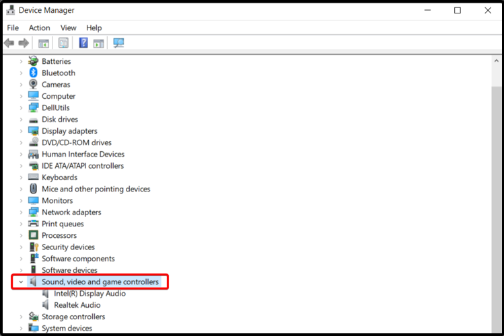The height and width of the screenshot is (336, 504).
Task: Maximize the Device Manager window
Action: [458, 10]
